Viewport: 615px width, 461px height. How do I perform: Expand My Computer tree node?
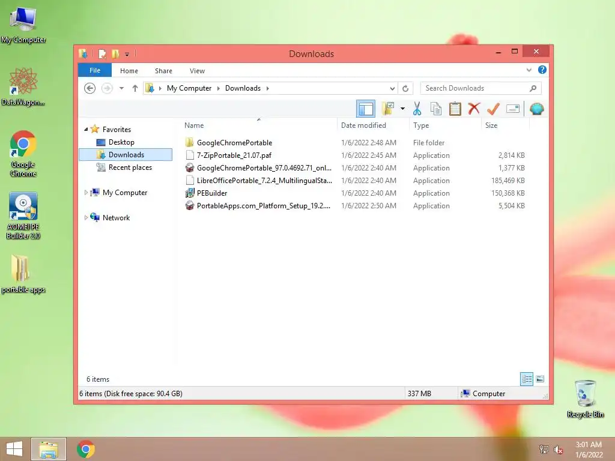(x=86, y=192)
